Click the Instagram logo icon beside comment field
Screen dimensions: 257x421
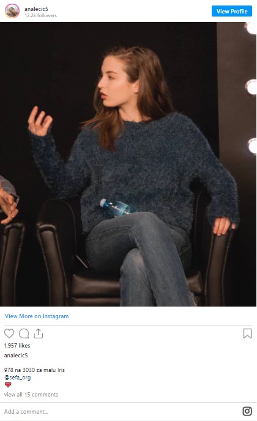[247, 411]
